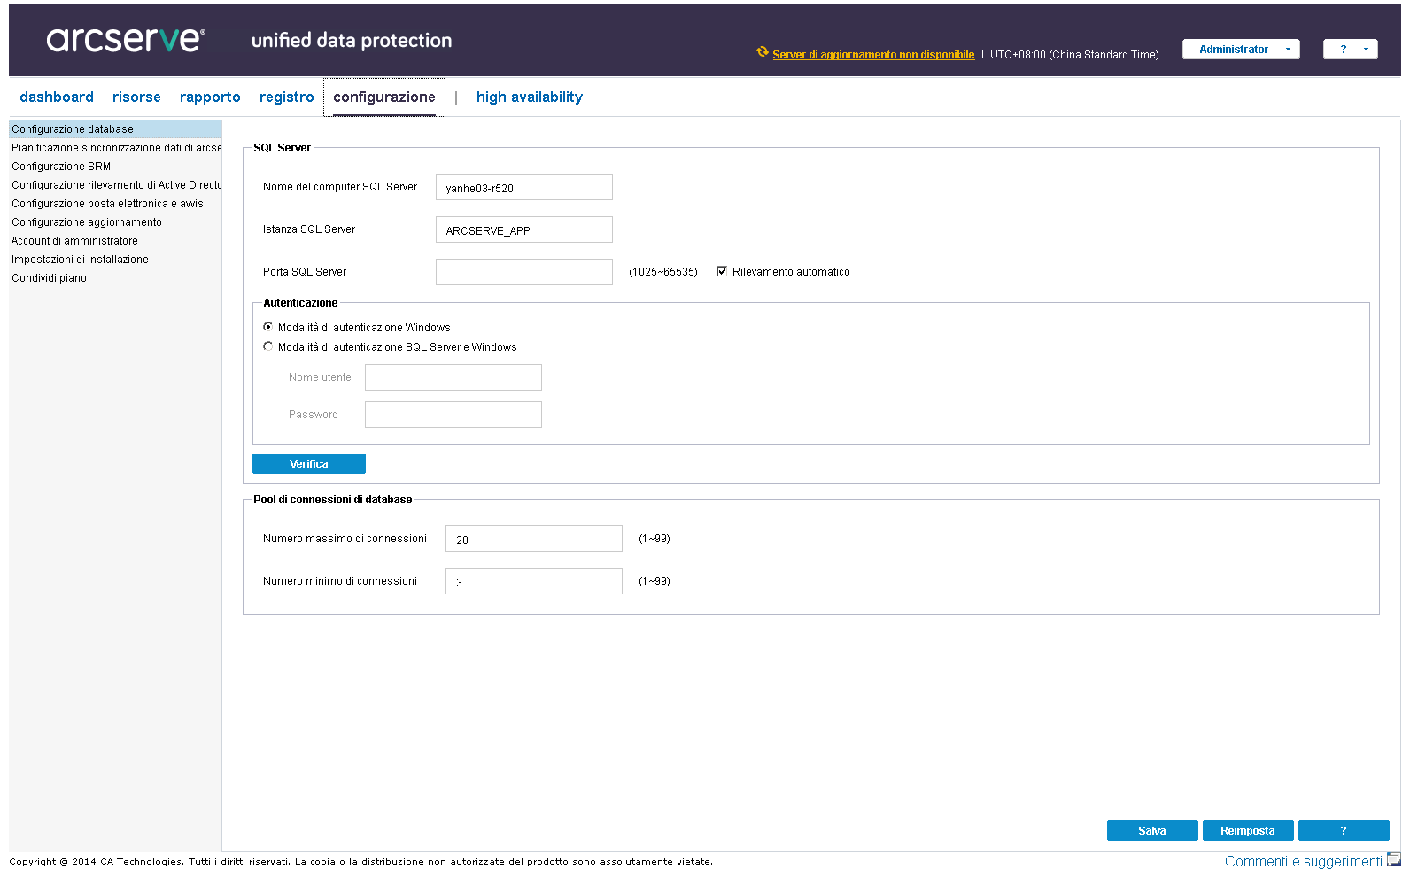The image size is (1410, 870).
Task: Focus the Numero massimo di connessioni field
Action: [x=533, y=539]
